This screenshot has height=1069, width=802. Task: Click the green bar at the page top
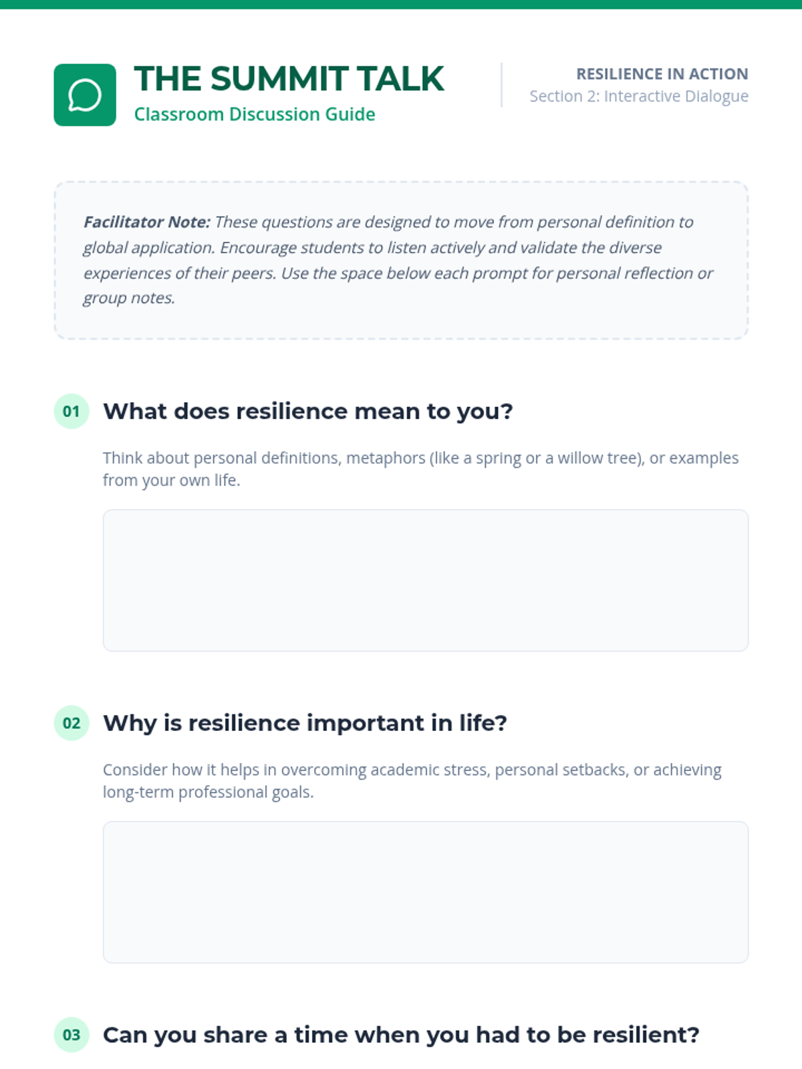[x=401, y=4]
